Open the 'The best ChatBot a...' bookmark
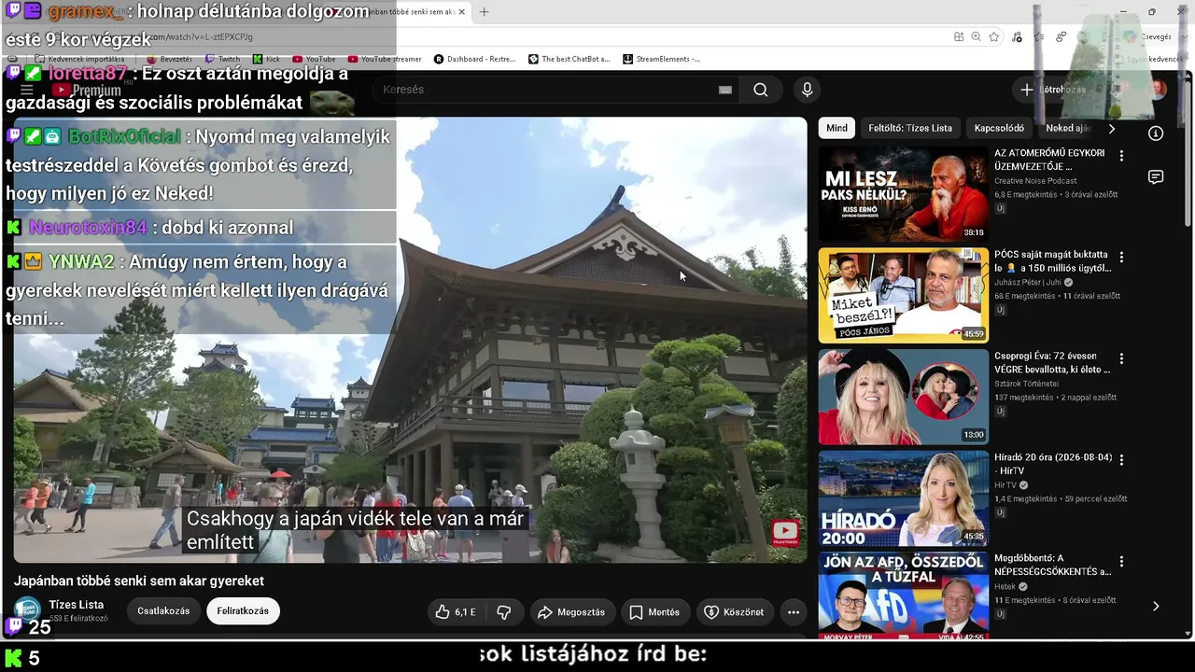 click(x=569, y=59)
